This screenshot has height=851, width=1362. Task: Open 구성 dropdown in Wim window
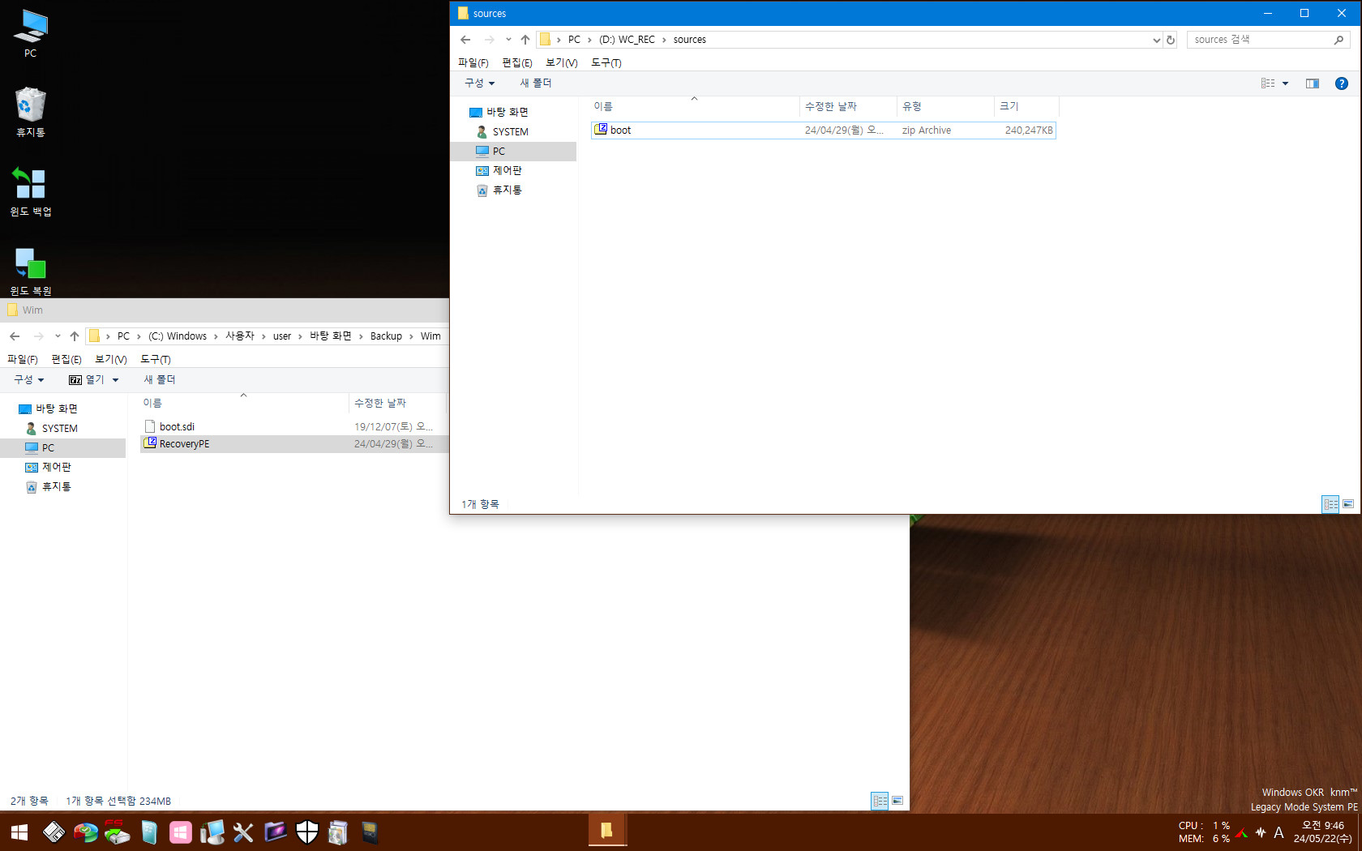point(28,380)
